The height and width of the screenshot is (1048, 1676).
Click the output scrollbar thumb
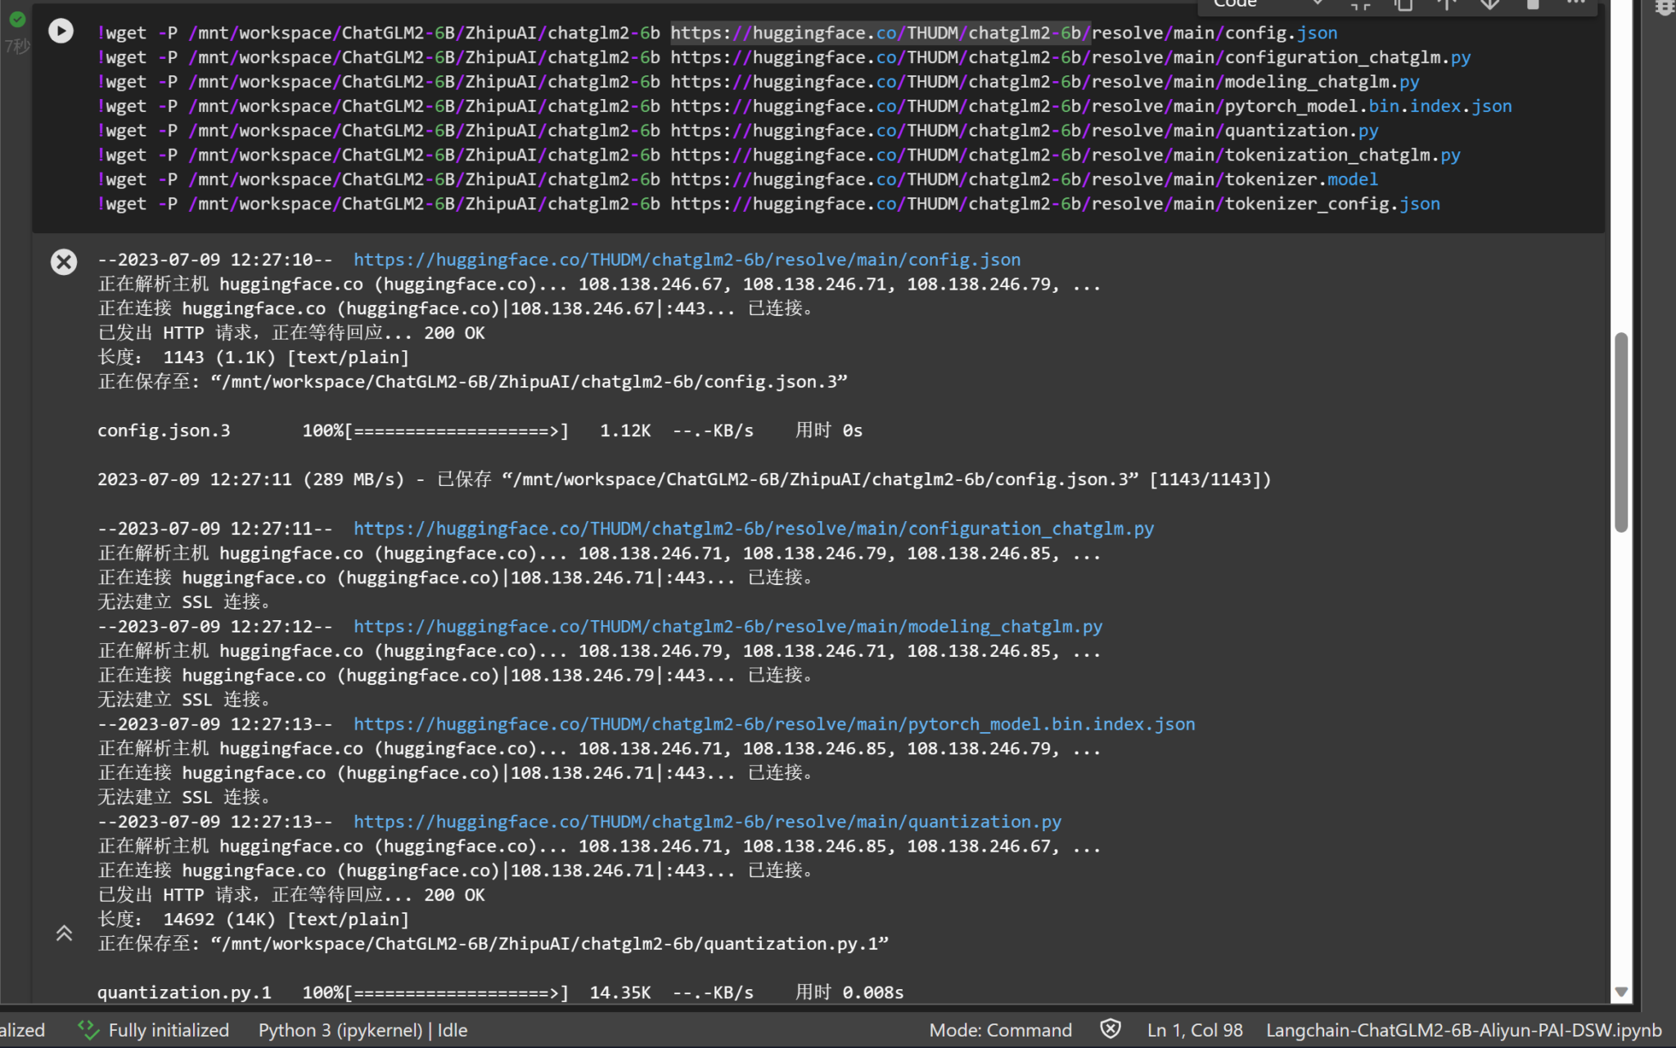(1620, 434)
